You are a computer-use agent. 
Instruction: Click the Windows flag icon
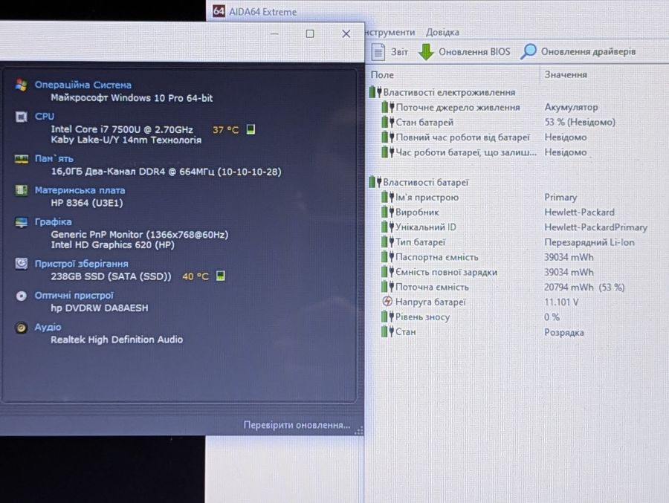pyautogui.click(x=21, y=85)
